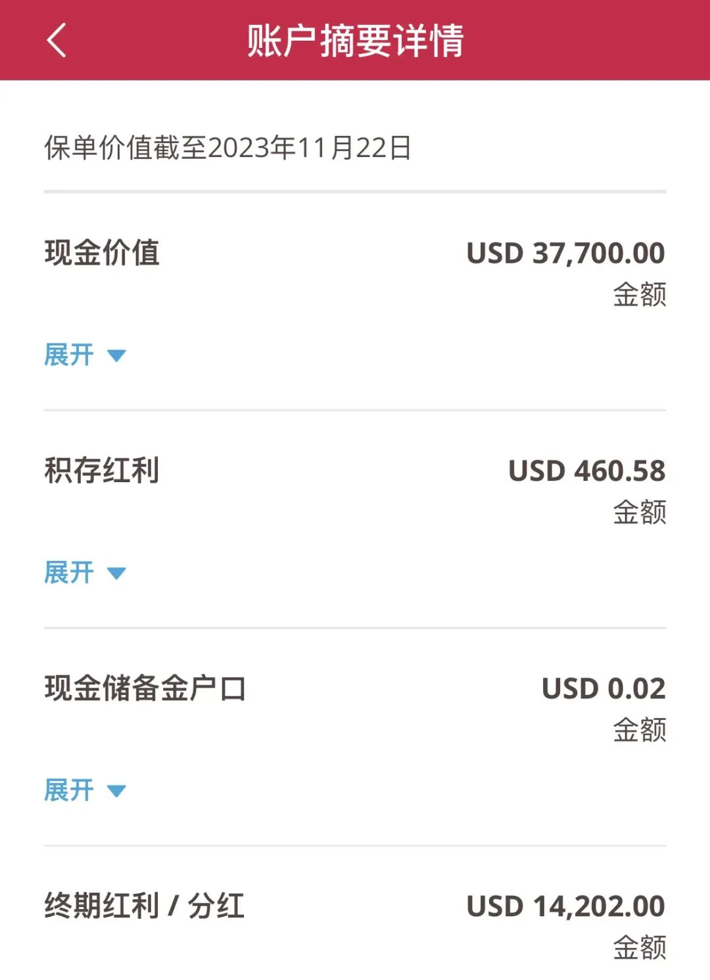Image resolution: width=710 pixels, height=980 pixels.
Task: Click blue triangle under 积存红利
Action: tap(116, 573)
